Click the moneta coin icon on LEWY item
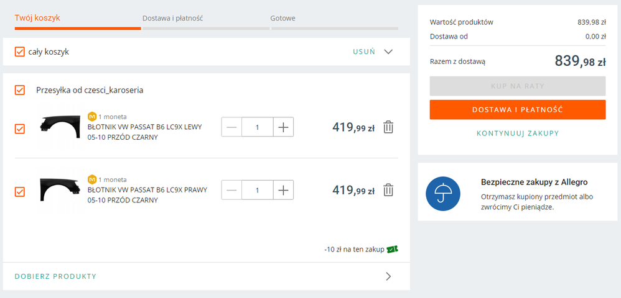 tap(92, 117)
